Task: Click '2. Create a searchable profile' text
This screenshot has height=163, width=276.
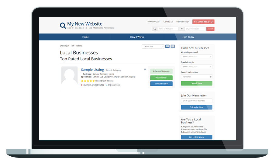Action: click(x=194, y=129)
